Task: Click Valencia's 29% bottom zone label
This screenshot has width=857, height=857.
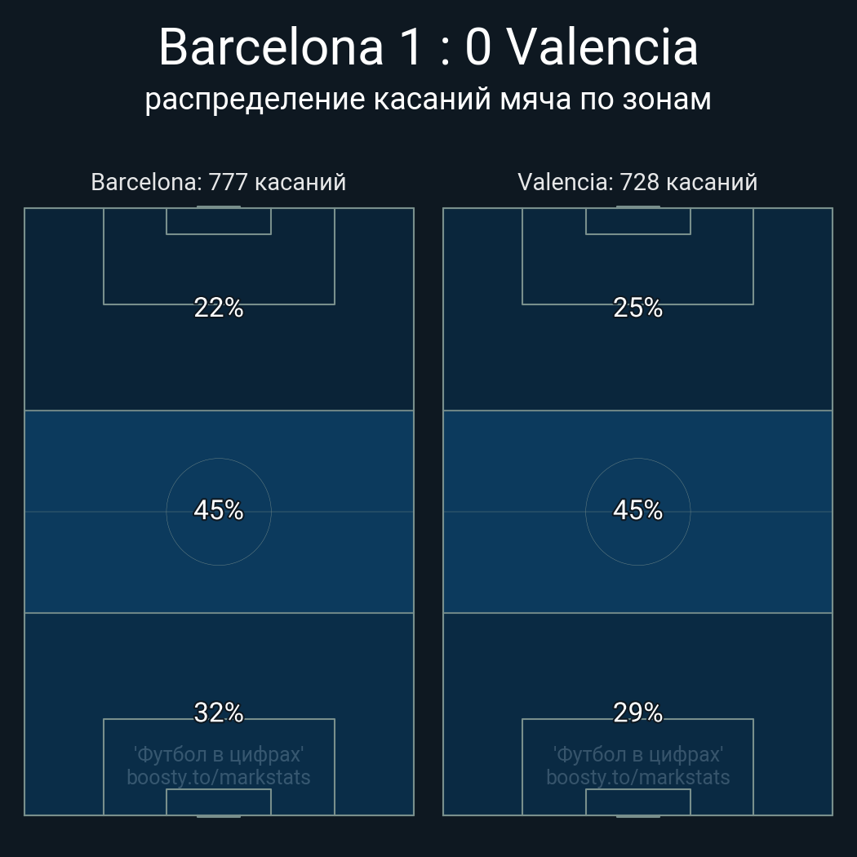Action: (637, 713)
